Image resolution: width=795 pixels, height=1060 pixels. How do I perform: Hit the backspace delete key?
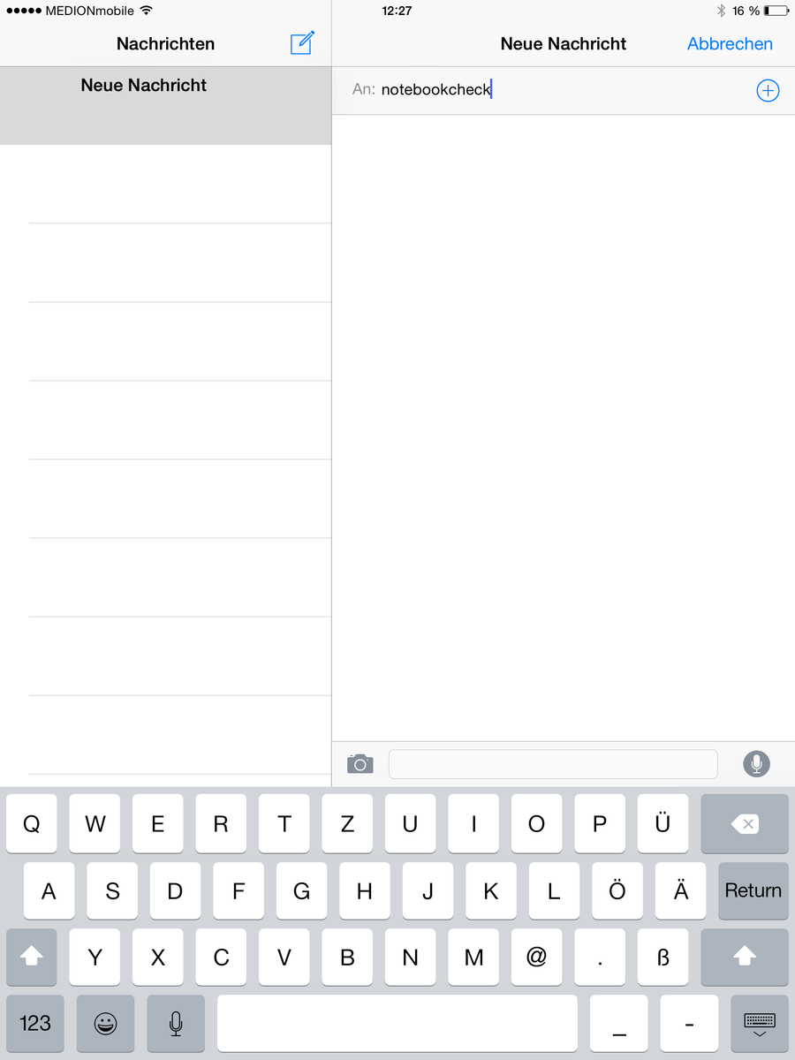click(745, 823)
